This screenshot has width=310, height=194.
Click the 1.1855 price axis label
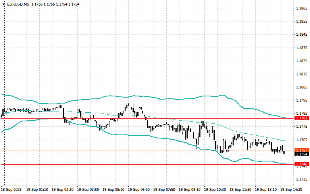pos(302,21)
